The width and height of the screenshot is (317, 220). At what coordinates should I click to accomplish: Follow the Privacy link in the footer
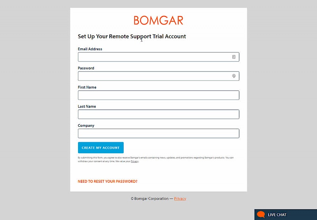click(180, 199)
